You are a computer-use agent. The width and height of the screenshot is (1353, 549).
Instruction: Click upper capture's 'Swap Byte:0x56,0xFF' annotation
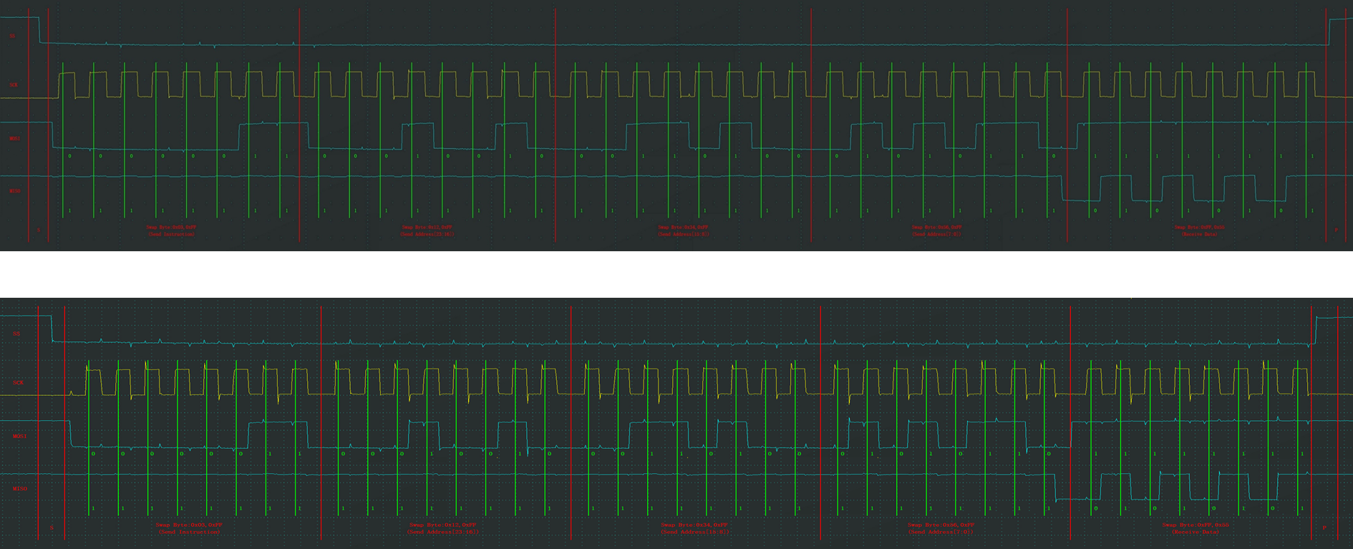(936, 227)
